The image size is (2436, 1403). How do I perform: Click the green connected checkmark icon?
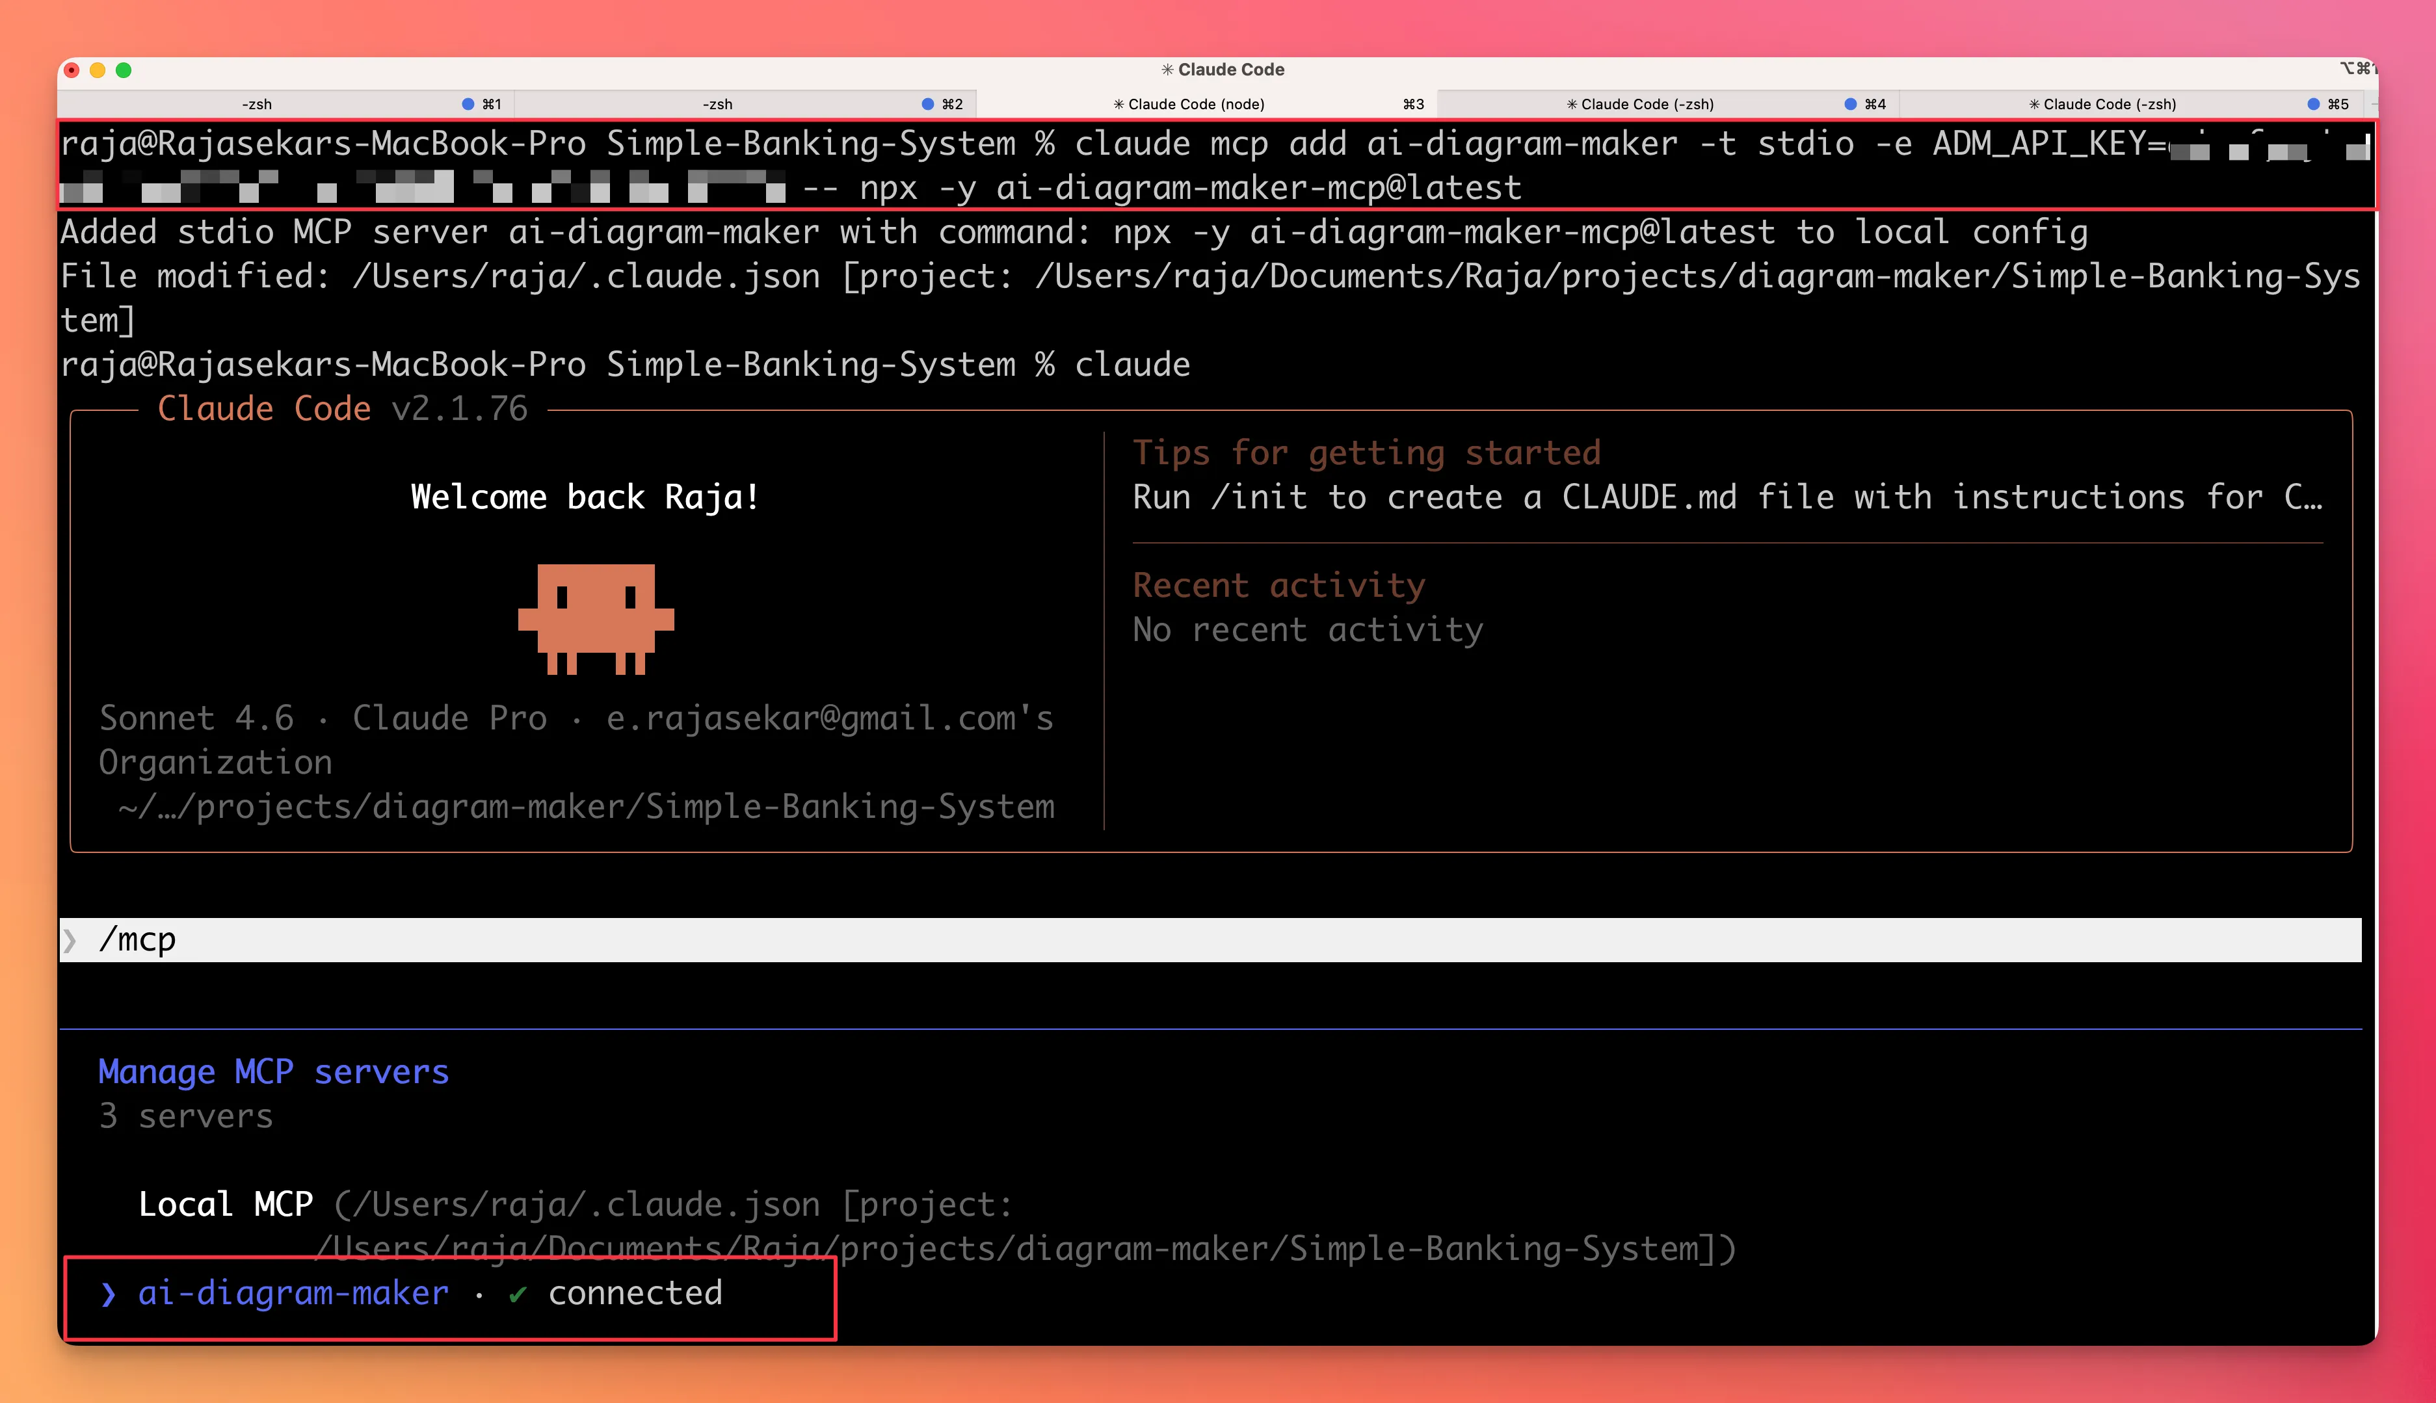(x=518, y=1294)
